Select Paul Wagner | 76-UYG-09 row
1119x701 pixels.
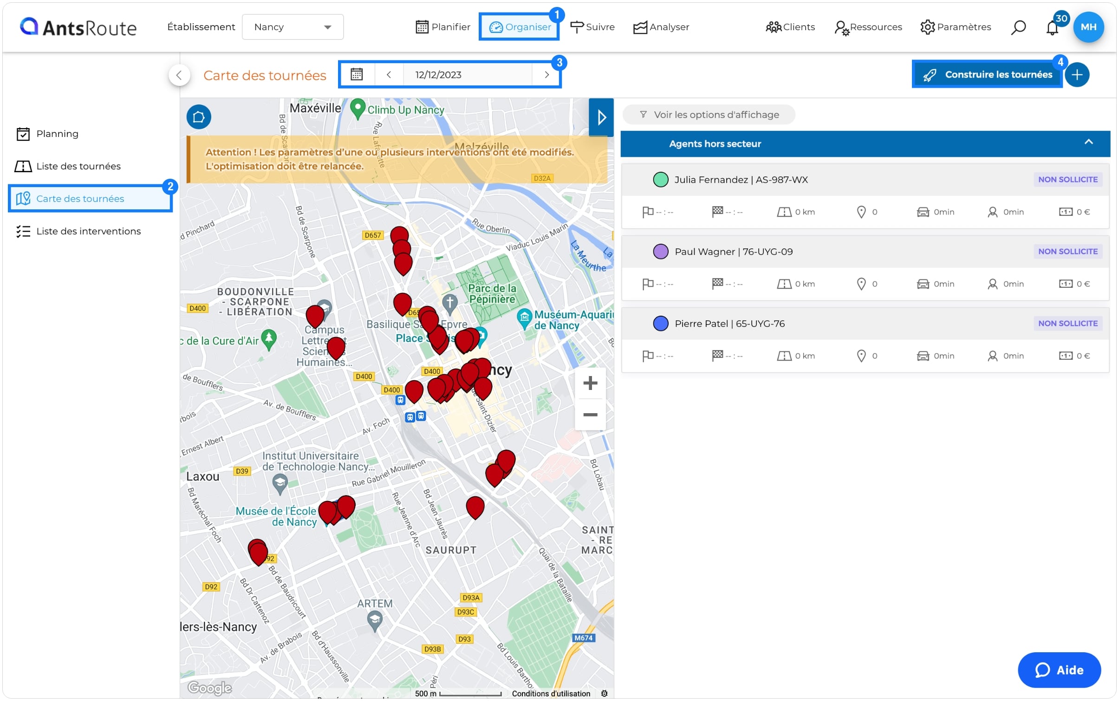coord(865,252)
